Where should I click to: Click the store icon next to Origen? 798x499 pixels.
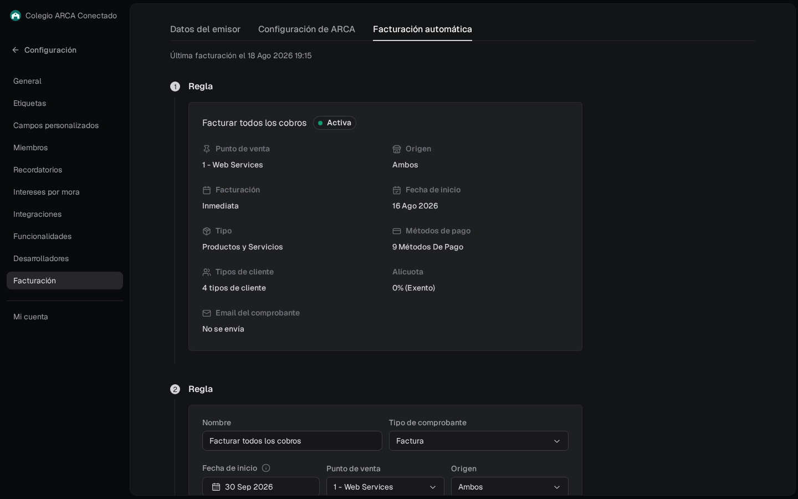click(397, 149)
